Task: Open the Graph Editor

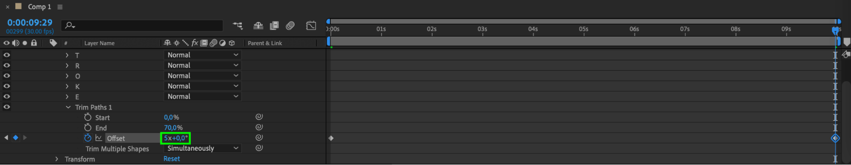Action: pos(311,26)
